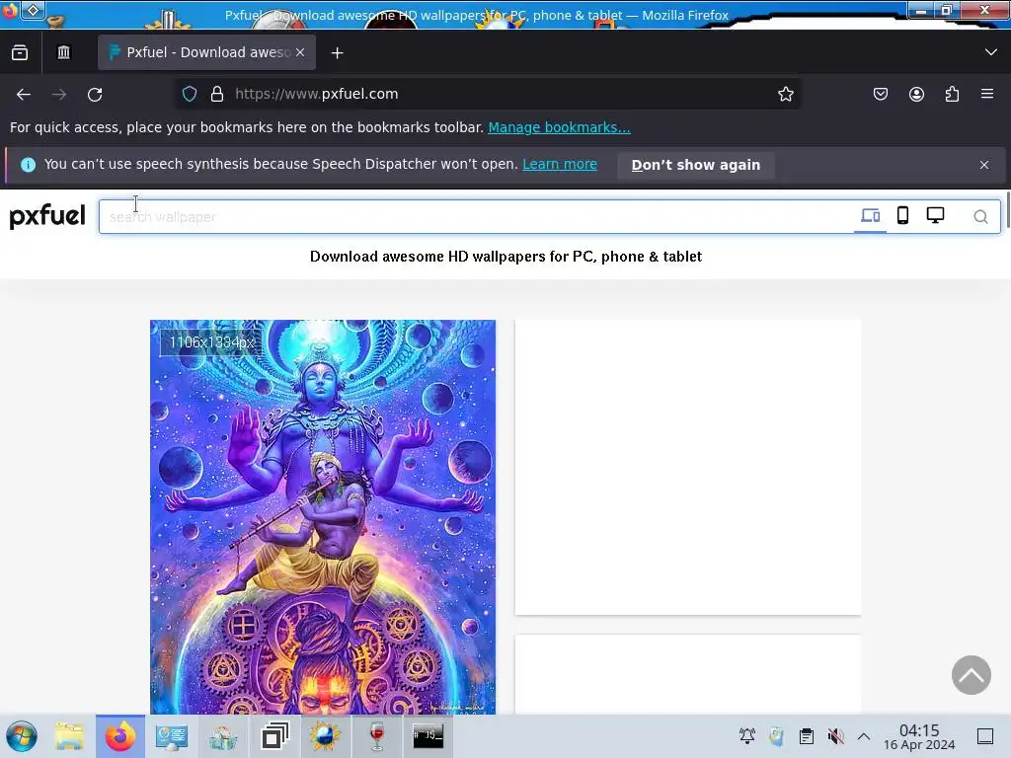This screenshot has height=758, width=1011.
Task: Open the clock showing 04:15
Action: 919,736
